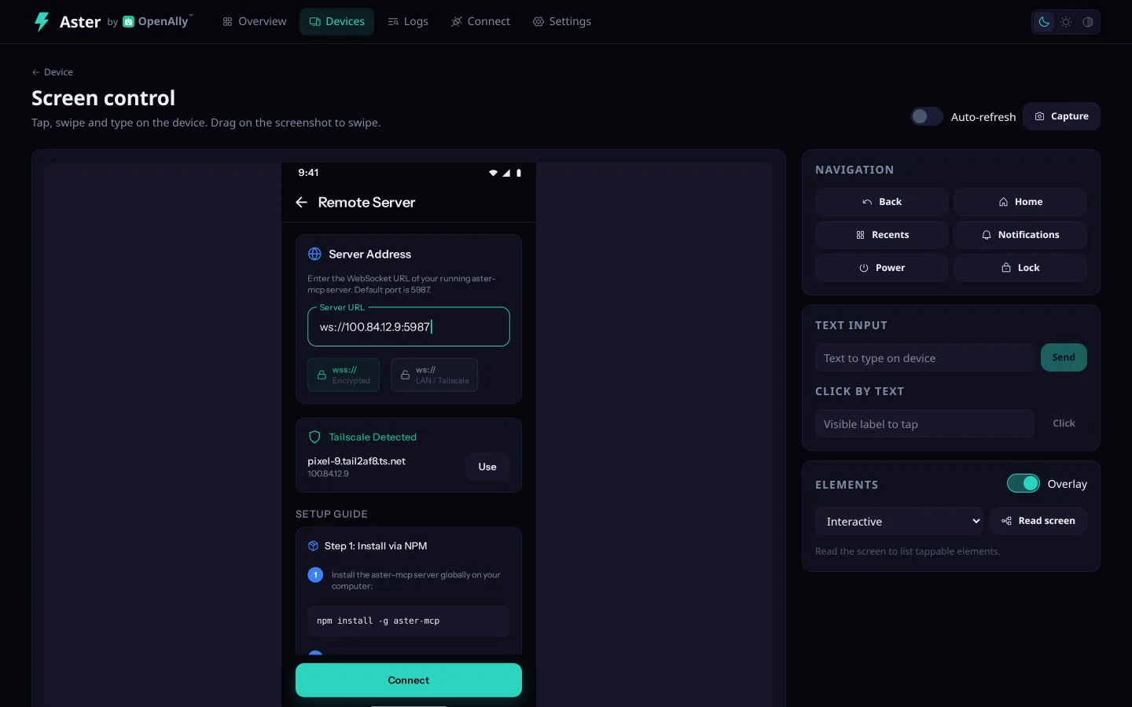Focus the Text to type on device field

tap(924, 358)
